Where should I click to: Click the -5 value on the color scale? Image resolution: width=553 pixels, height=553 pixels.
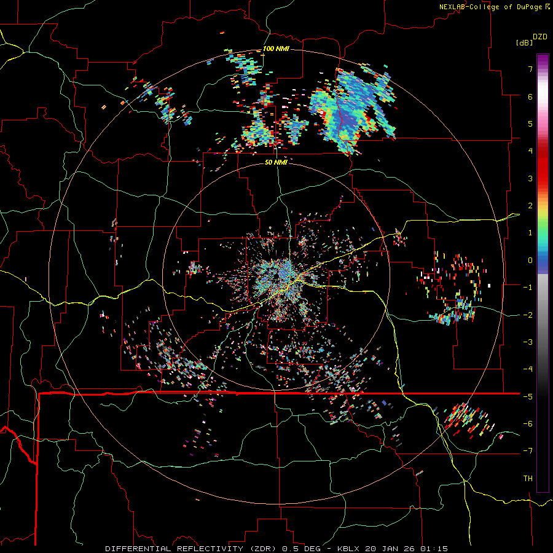(528, 396)
